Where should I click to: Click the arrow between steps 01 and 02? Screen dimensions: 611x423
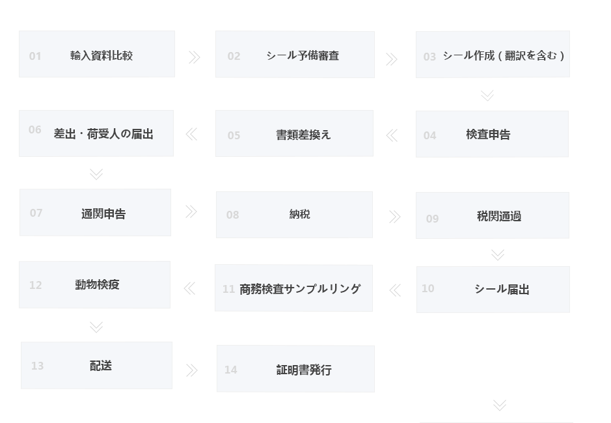(x=194, y=57)
